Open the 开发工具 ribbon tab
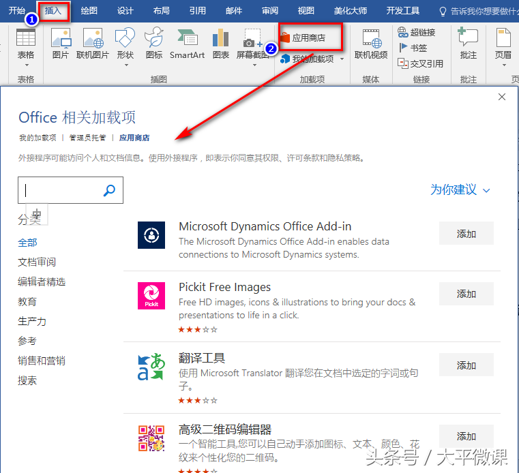 click(403, 11)
